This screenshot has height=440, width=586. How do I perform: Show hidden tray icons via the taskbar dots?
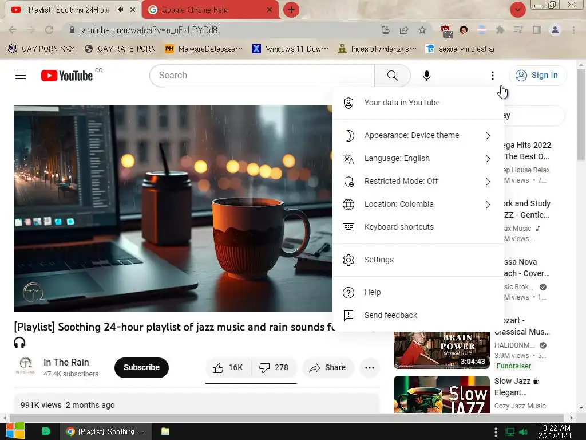click(x=496, y=432)
